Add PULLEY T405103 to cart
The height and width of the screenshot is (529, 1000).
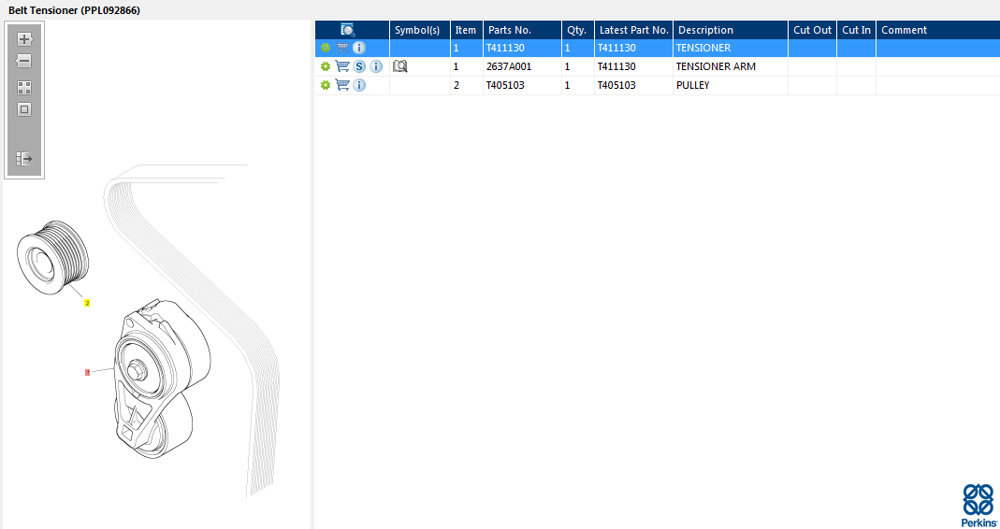pyautogui.click(x=342, y=85)
